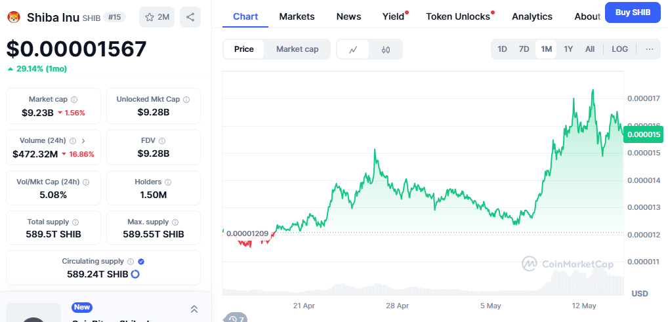Viewport: 668px width, 322px height.
Task: Toggle chart to Price view
Action: point(243,49)
